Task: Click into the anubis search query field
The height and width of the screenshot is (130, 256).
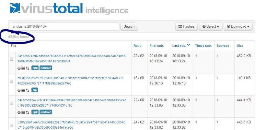Action: (x=65, y=27)
